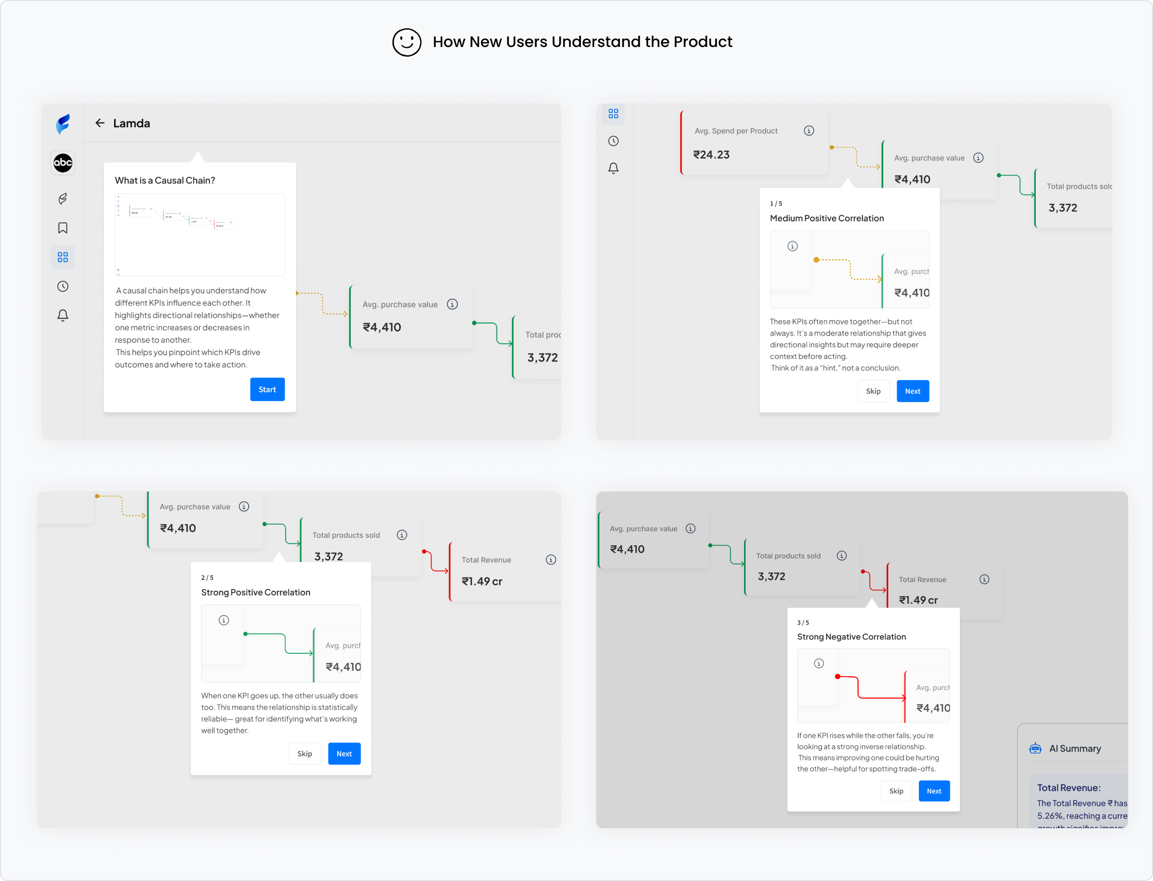This screenshot has width=1153, height=881.
Task: Open the abc company logo in sidebar
Action: 63,163
